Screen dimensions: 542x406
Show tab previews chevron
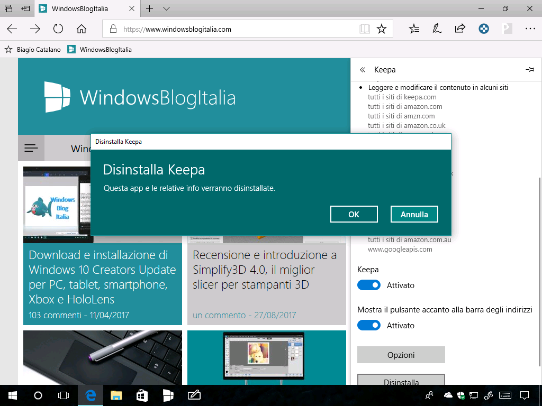point(166,8)
